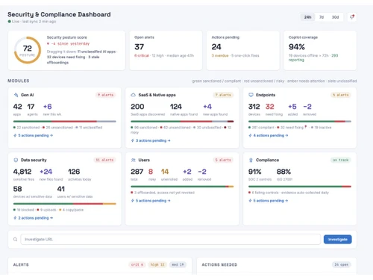Click 14 unenrolled users count
This screenshot has width=373, height=280.
165,172
